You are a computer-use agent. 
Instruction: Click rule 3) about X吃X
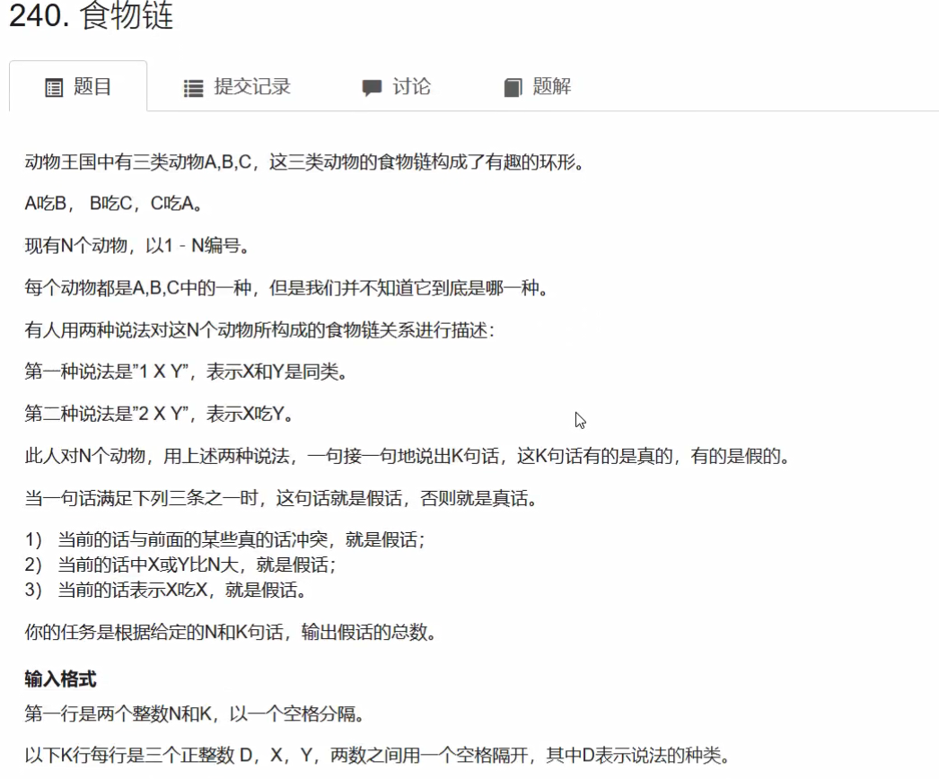(x=166, y=590)
